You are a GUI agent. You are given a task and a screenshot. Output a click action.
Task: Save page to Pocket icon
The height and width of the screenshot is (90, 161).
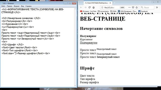(x=133, y=7)
